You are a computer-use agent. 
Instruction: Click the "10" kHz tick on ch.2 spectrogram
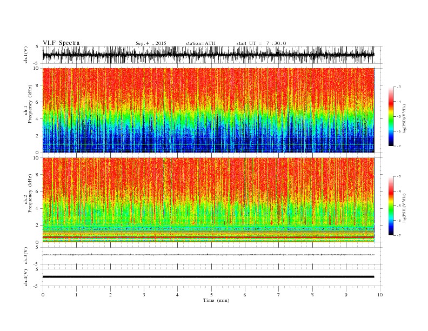(x=36, y=158)
